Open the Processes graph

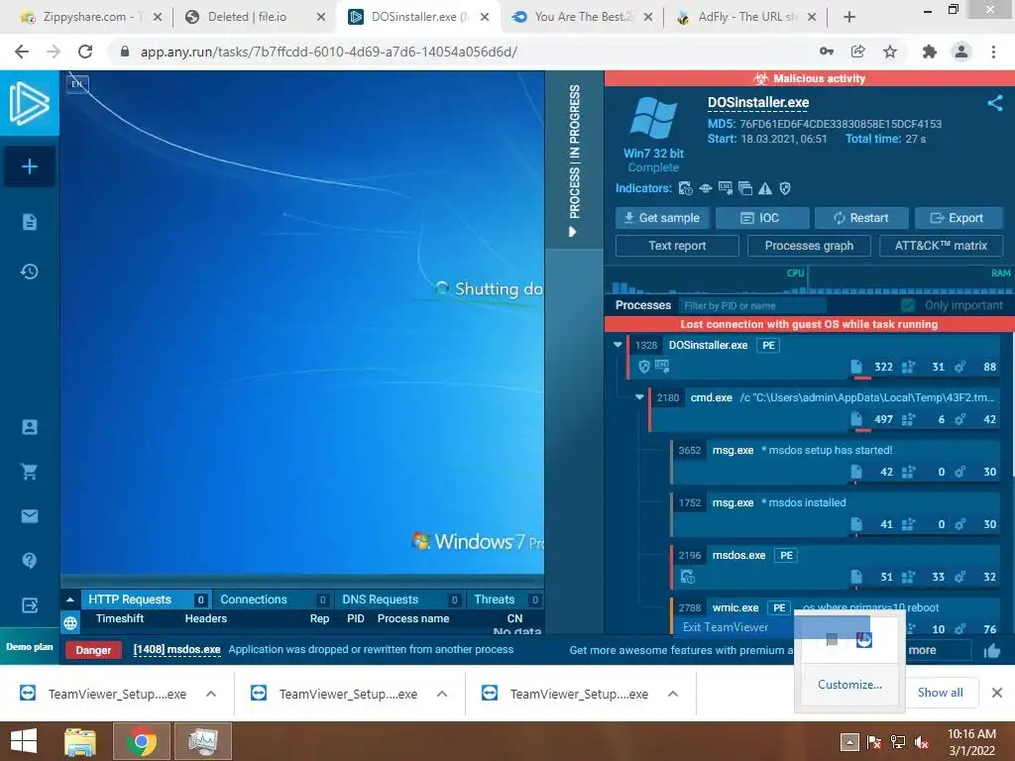coord(809,246)
